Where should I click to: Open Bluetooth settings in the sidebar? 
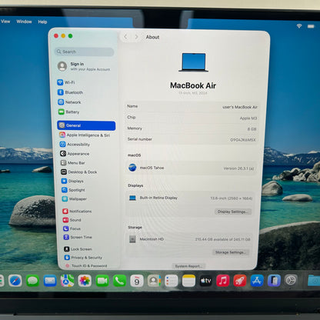pos(71,92)
